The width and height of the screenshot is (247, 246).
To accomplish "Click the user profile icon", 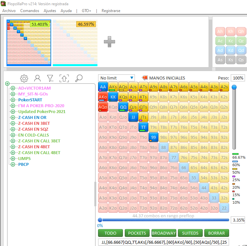I will click(x=37, y=78).
